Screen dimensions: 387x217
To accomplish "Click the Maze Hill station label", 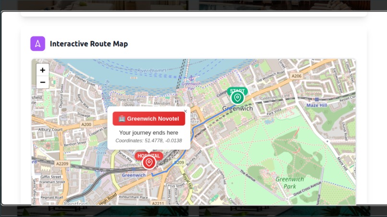I will click(x=317, y=105).
